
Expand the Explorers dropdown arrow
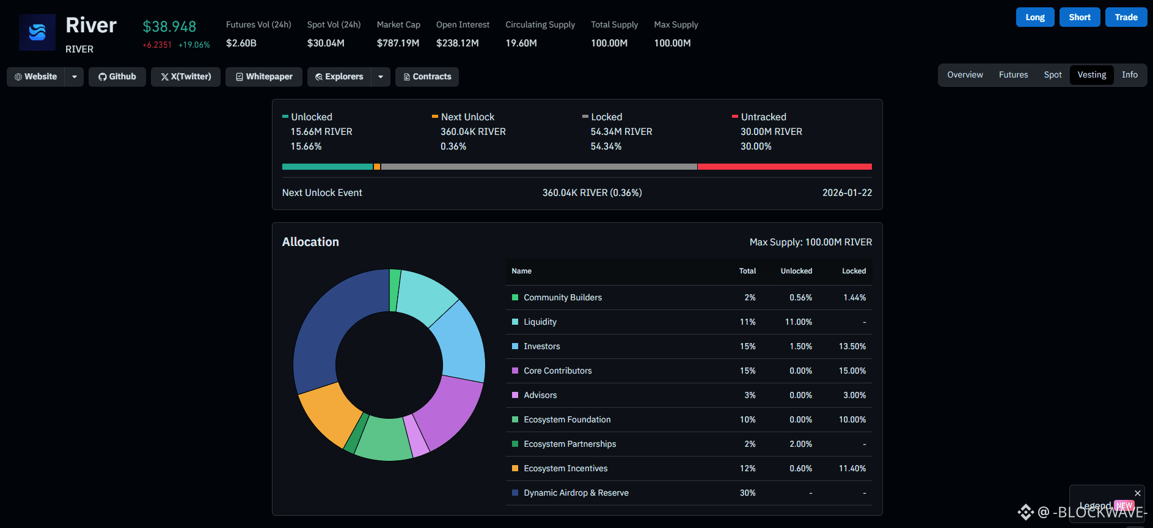(x=381, y=77)
